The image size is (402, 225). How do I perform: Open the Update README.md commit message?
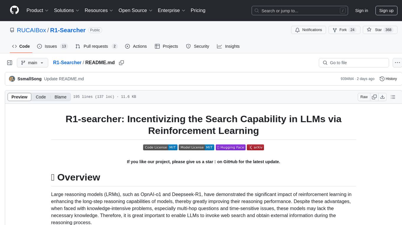pyautogui.click(x=64, y=79)
